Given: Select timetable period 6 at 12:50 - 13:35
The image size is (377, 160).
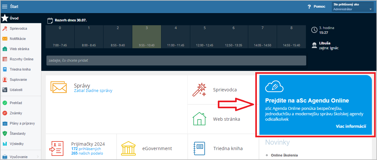Looking at the screenshot, I should (234, 37).
